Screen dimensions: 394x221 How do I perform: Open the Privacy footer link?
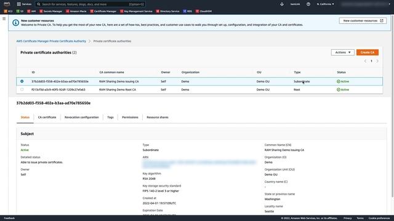(x=347, y=219)
